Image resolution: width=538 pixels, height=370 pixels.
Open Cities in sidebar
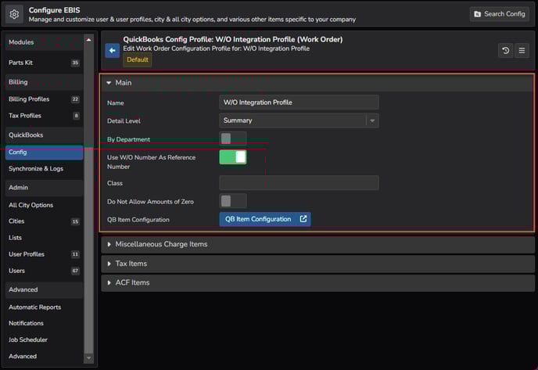click(x=44, y=221)
